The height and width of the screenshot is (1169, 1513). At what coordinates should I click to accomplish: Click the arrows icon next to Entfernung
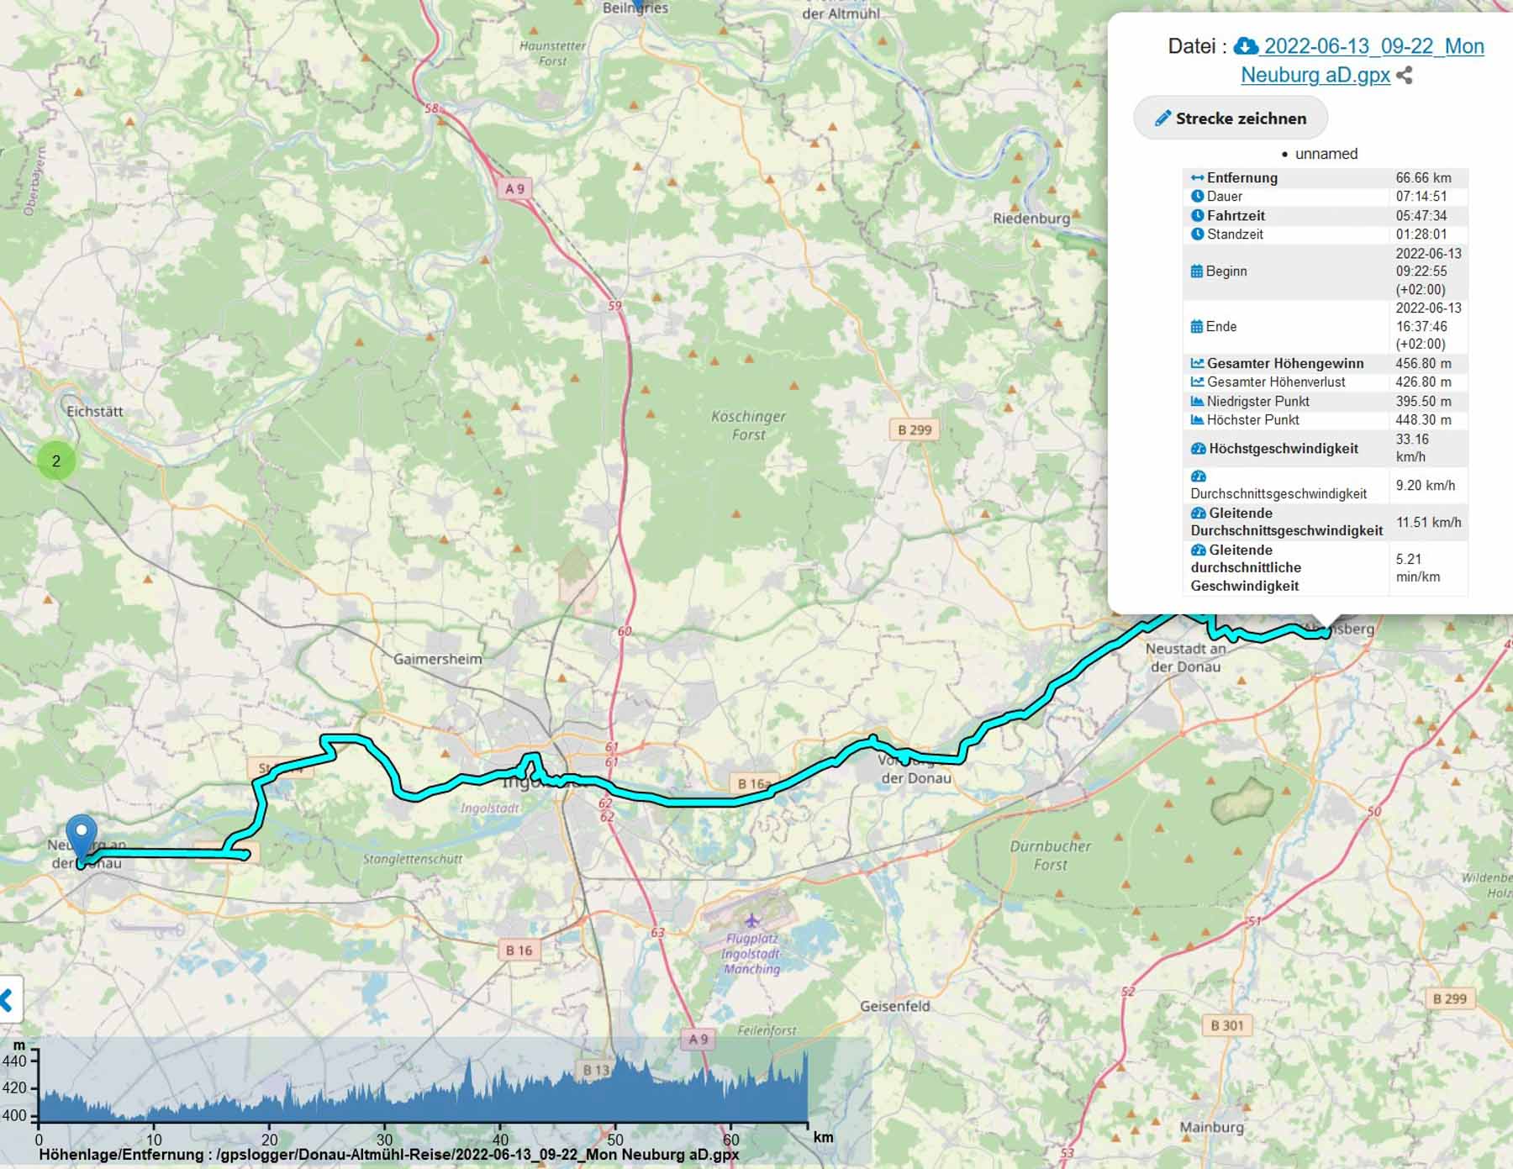click(1197, 178)
